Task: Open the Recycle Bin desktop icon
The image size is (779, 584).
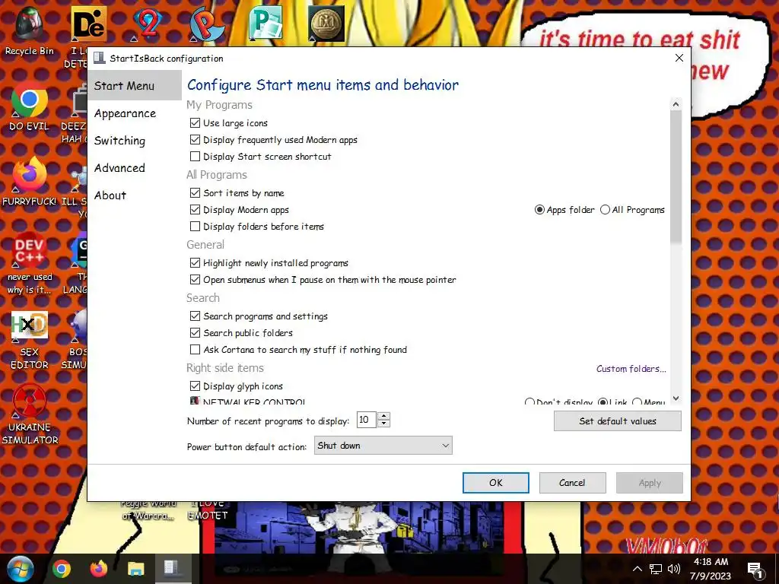Action: tap(30, 30)
